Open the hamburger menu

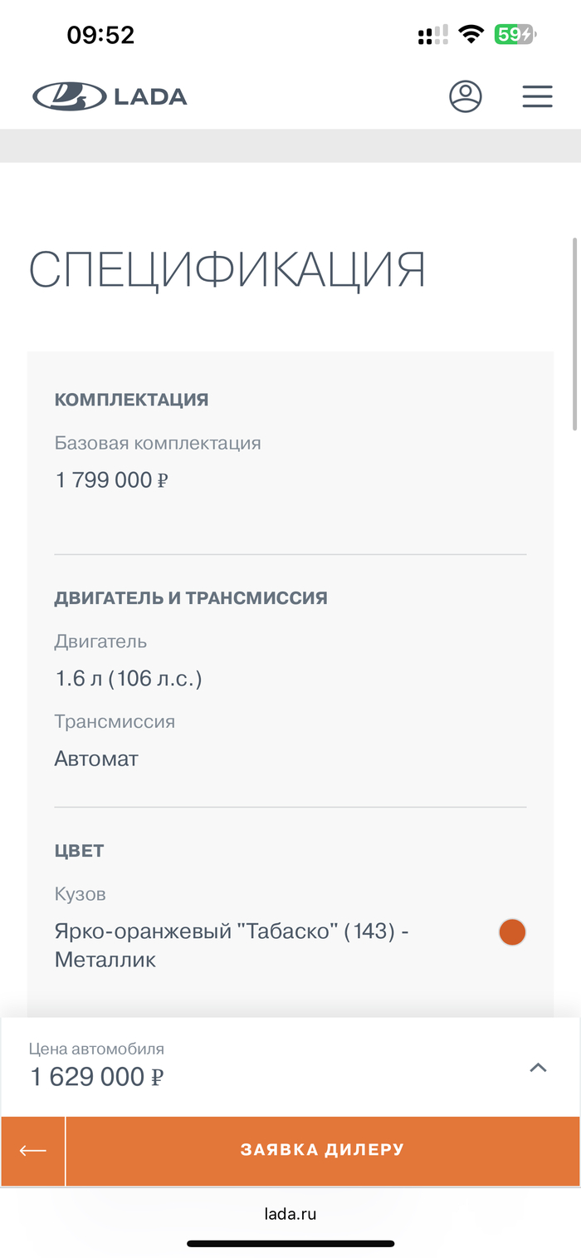point(537,96)
